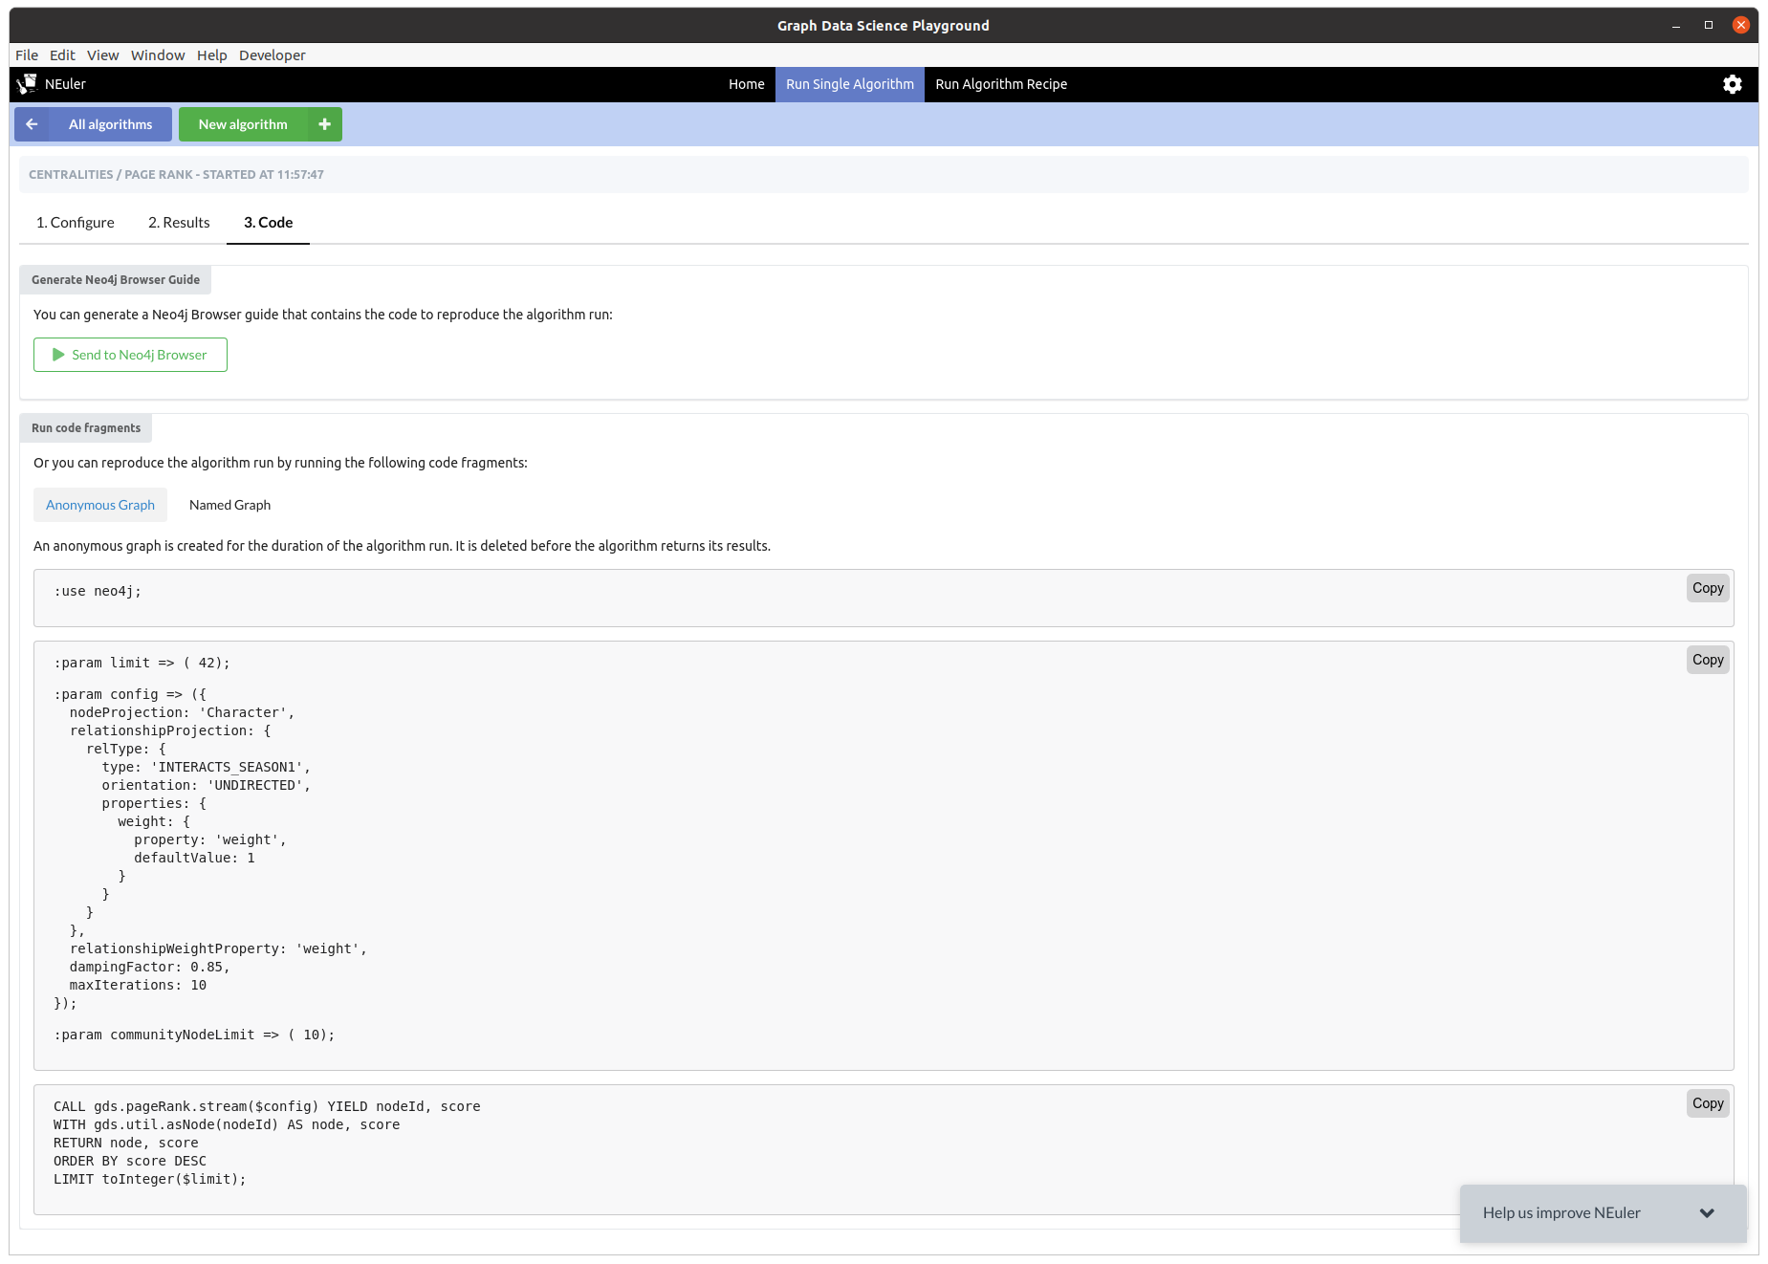
Task: Switch to the Named Graph tab
Action: (x=229, y=505)
